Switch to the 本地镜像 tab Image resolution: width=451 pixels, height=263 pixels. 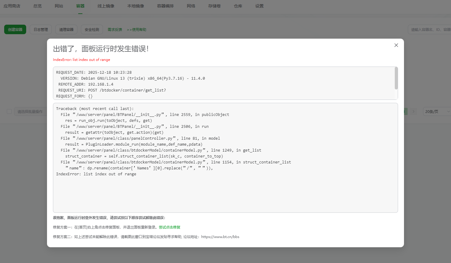(136, 6)
